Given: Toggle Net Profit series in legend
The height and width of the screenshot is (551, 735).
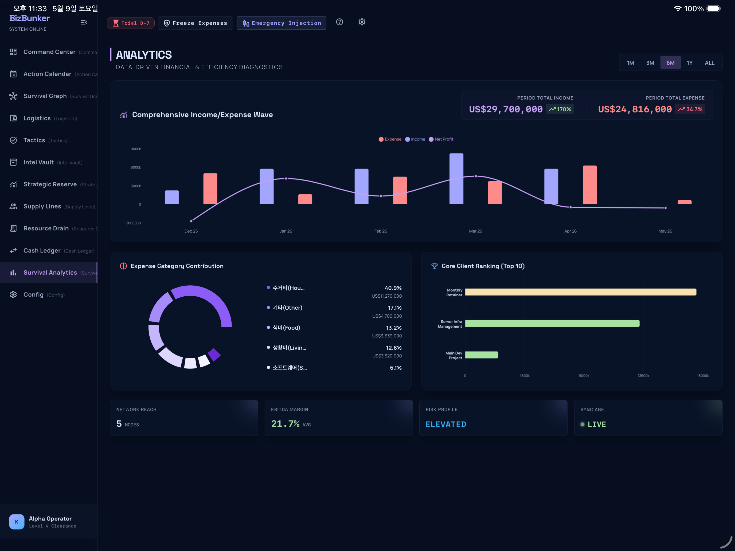Looking at the screenshot, I should [x=441, y=139].
